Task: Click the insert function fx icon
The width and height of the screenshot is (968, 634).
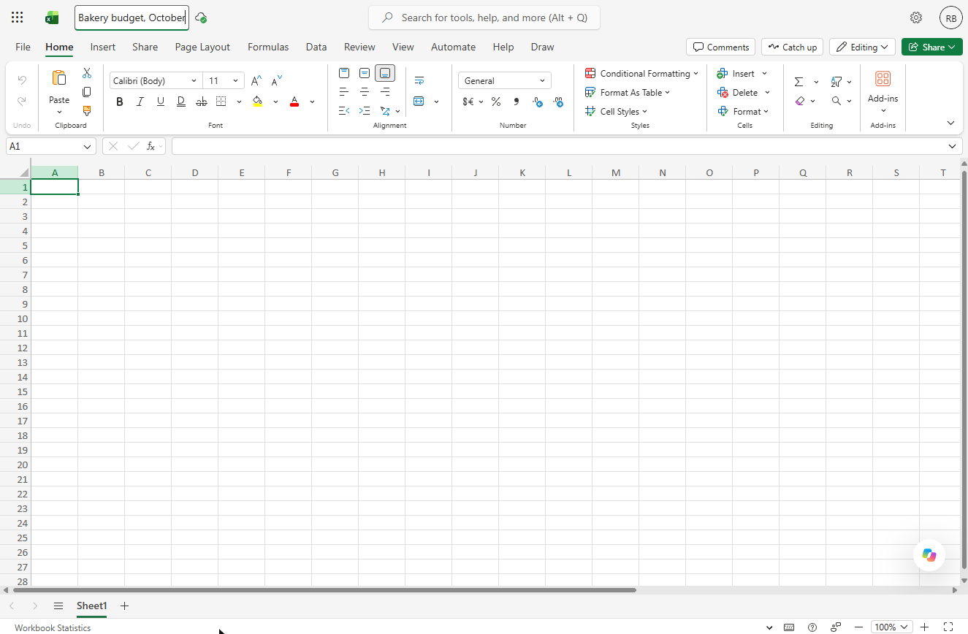Action: coord(150,146)
